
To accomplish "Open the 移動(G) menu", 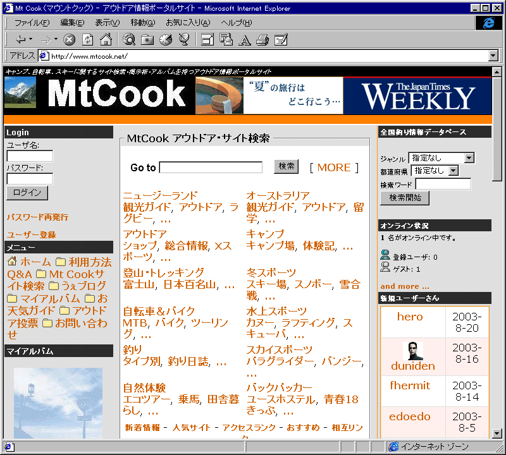I will pos(143,23).
